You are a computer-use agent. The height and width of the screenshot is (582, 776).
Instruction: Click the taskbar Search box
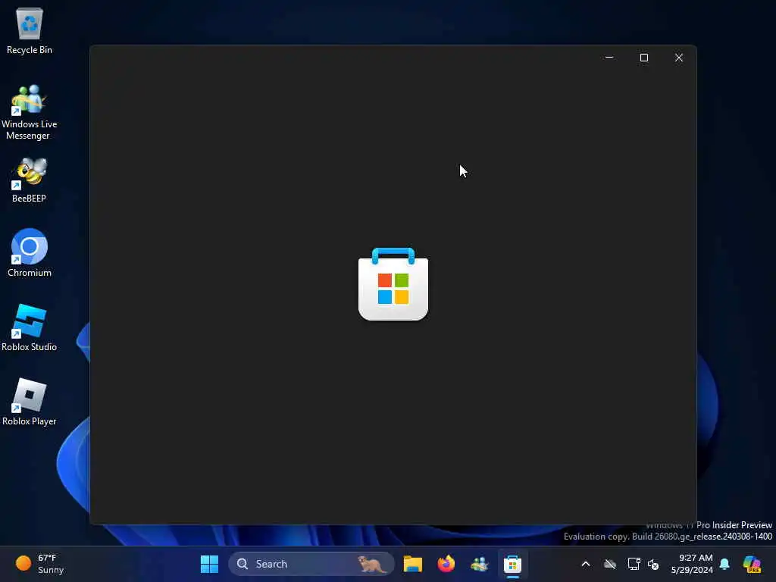coord(311,564)
